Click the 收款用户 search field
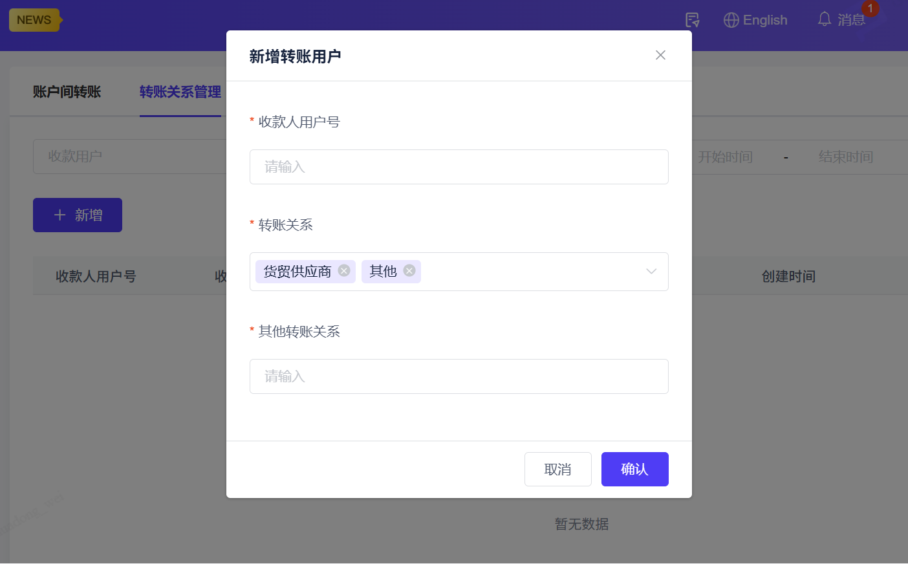 pos(129,157)
